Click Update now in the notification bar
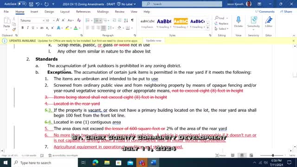 point(154,41)
